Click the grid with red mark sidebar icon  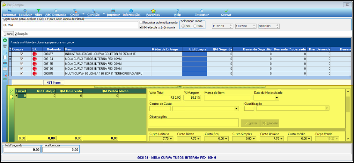click(5, 74)
